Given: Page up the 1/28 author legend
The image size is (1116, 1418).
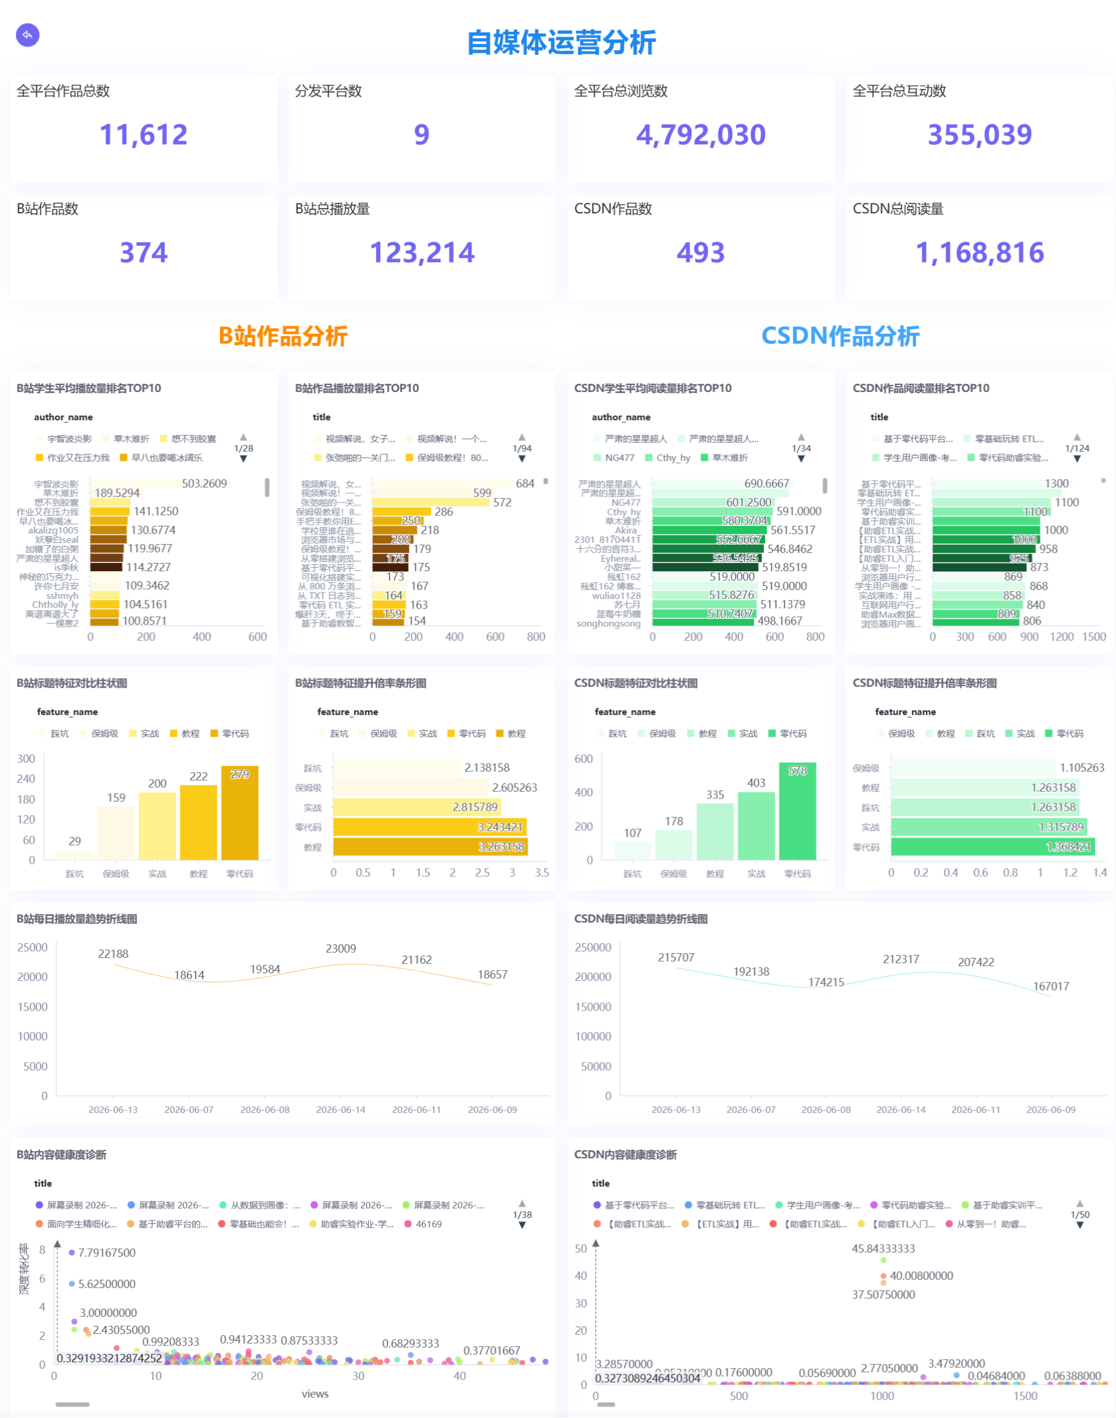Looking at the screenshot, I should coord(243,437).
